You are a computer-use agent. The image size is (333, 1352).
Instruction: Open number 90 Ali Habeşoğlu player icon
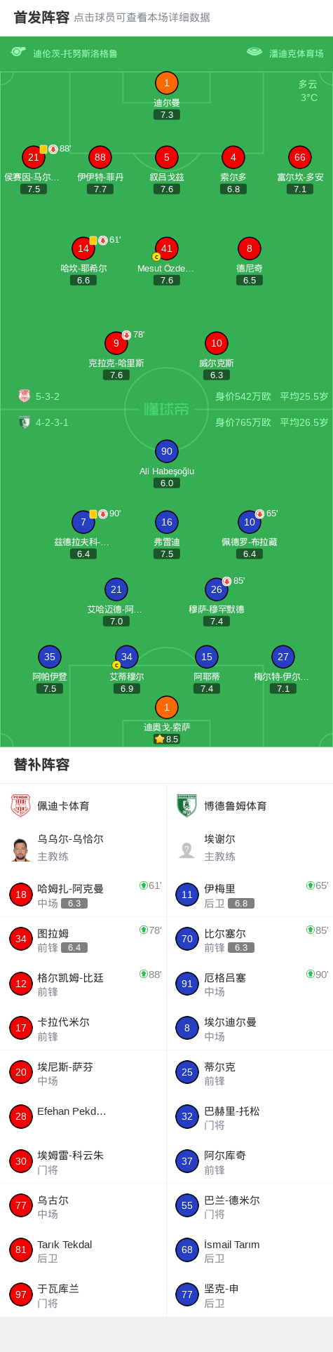coord(167,452)
